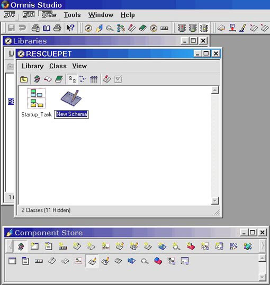The image size is (270, 285).
Task: Click stacked books icon in Component Store
Action: click(x=21, y=246)
